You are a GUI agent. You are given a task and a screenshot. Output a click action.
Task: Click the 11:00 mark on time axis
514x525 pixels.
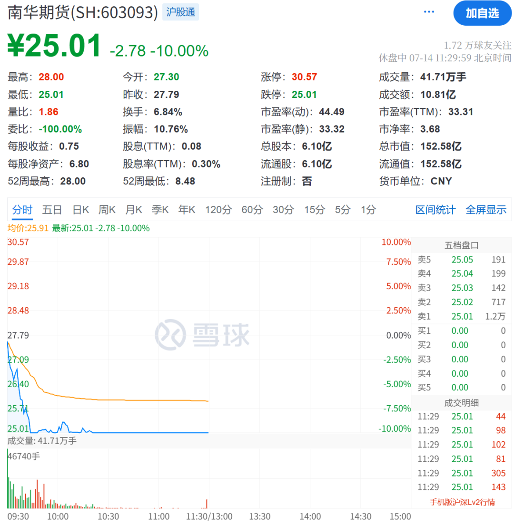coord(159,516)
